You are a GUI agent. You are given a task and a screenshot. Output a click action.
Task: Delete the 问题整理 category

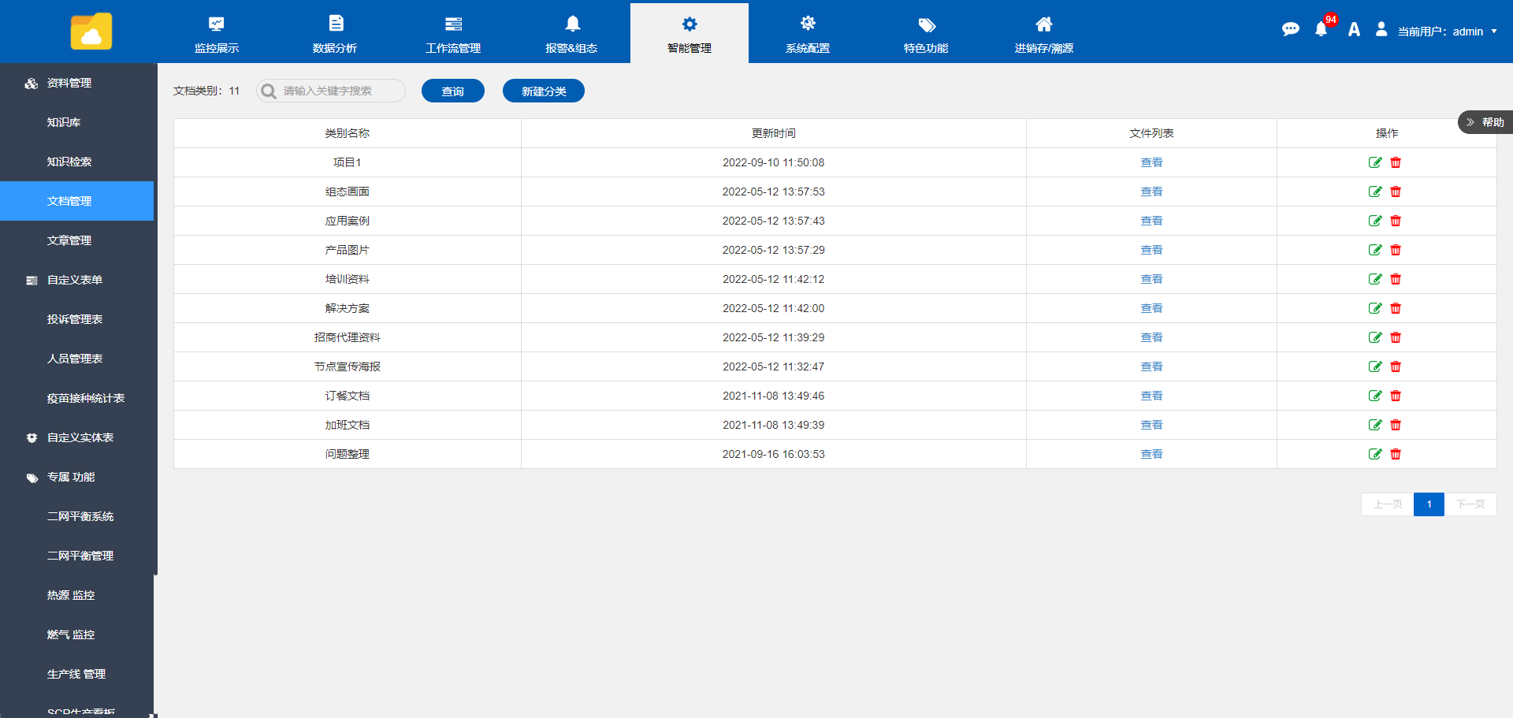click(x=1396, y=454)
